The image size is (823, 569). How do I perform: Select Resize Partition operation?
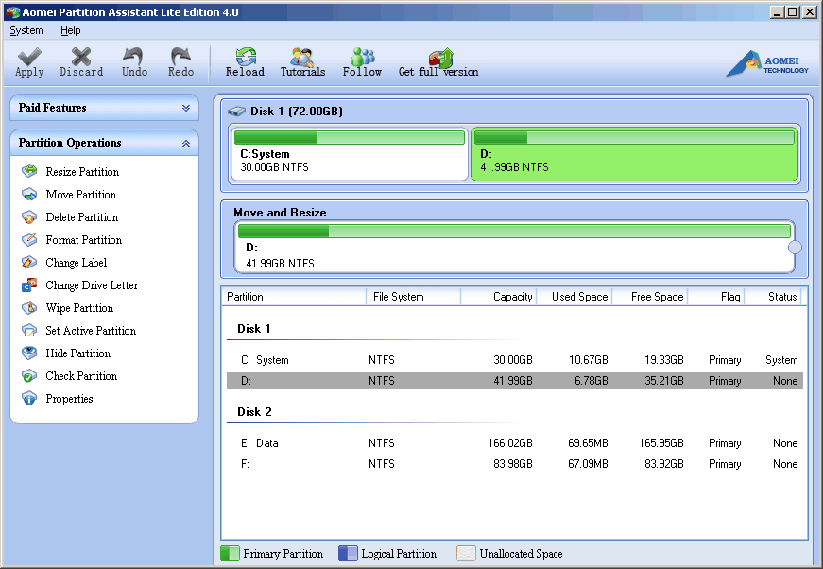[82, 172]
